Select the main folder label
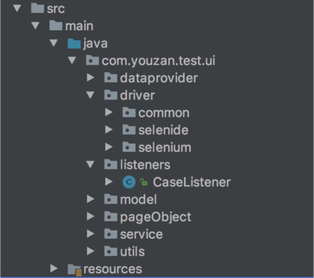The height and width of the screenshot is (278, 314). pos(79,26)
